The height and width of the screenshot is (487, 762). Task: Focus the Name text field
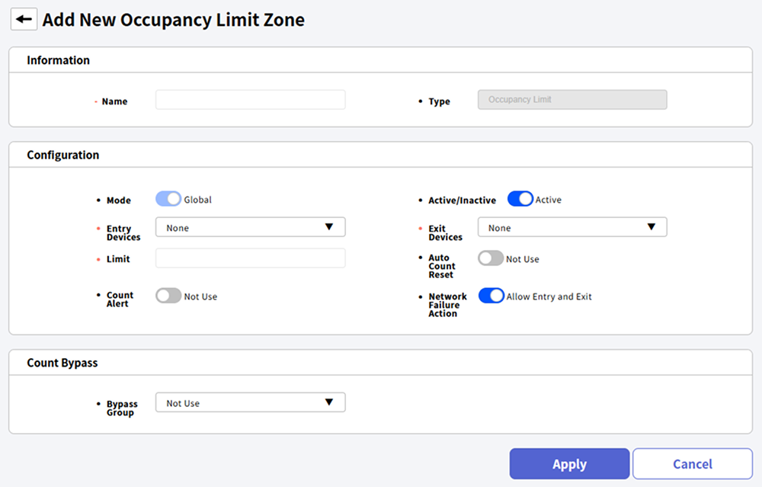coord(250,100)
